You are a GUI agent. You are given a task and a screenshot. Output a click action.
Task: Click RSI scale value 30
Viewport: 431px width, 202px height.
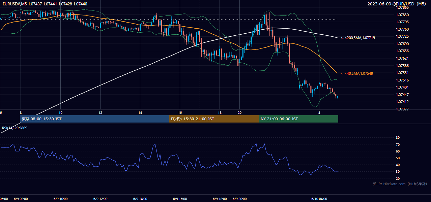pos(398,172)
